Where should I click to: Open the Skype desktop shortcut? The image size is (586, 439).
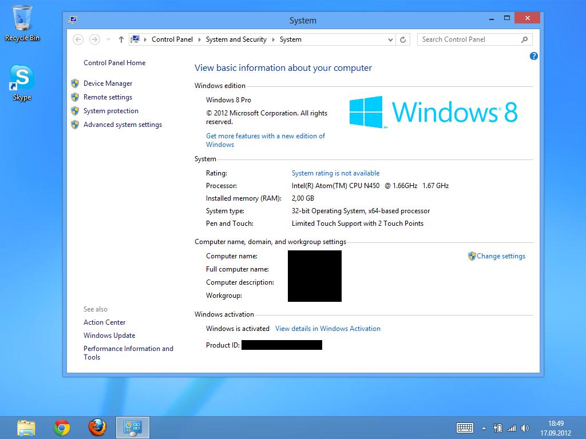click(x=22, y=83)
